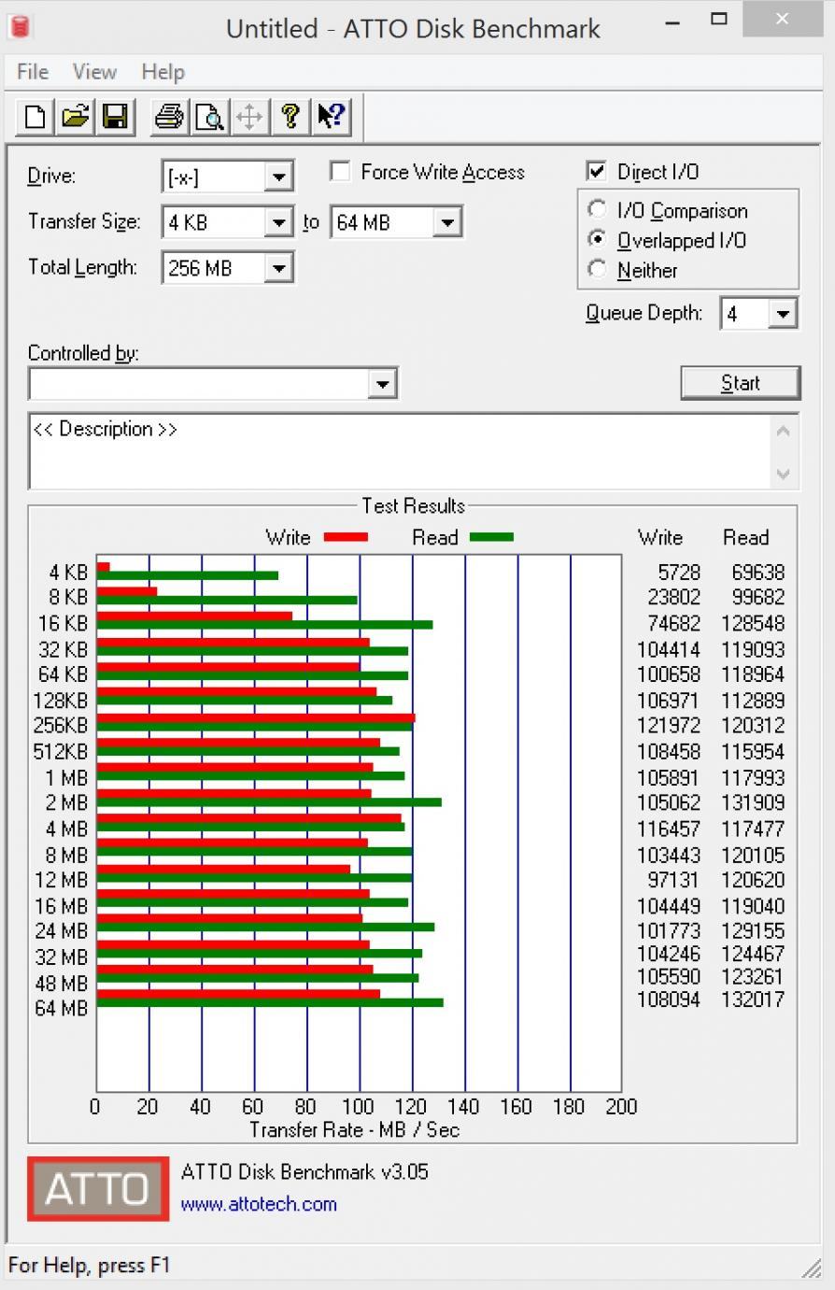Click the move crosshair toolbar icon

pos(249,117)
